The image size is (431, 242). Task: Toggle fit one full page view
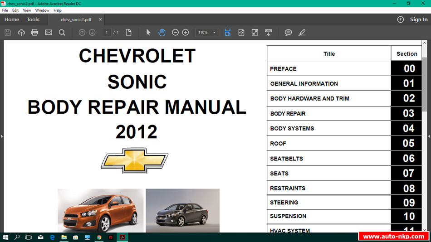241,32
